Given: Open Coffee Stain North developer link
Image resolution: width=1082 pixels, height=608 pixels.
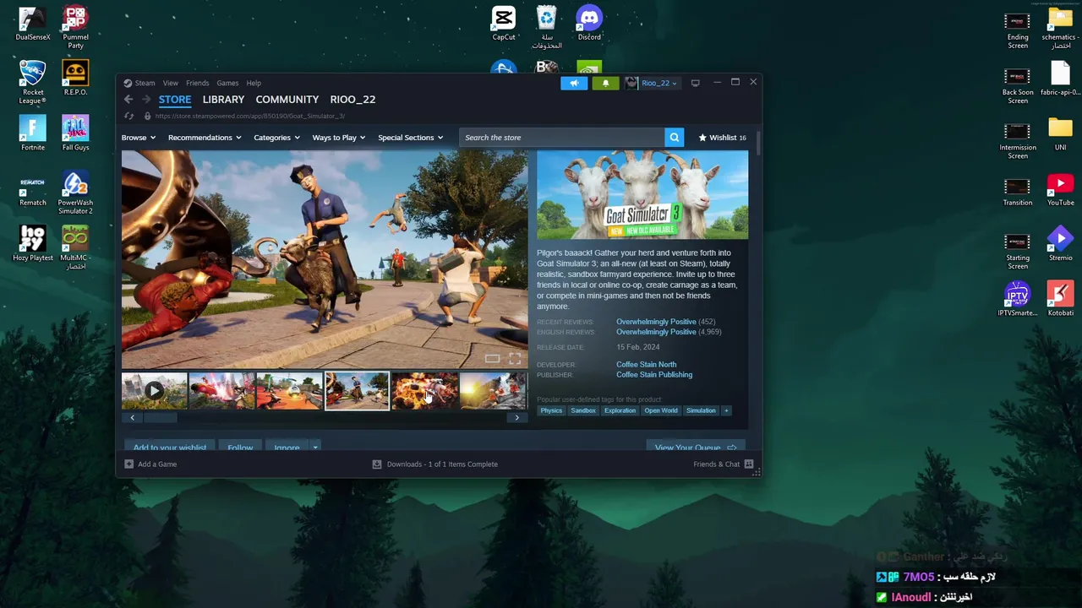Looking at the screenshot, I should [x=646, y=365].
